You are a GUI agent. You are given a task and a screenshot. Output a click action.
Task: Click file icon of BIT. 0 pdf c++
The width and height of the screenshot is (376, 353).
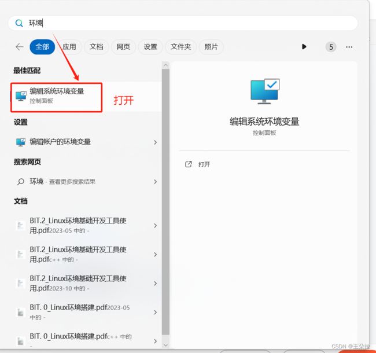(20, 341)
